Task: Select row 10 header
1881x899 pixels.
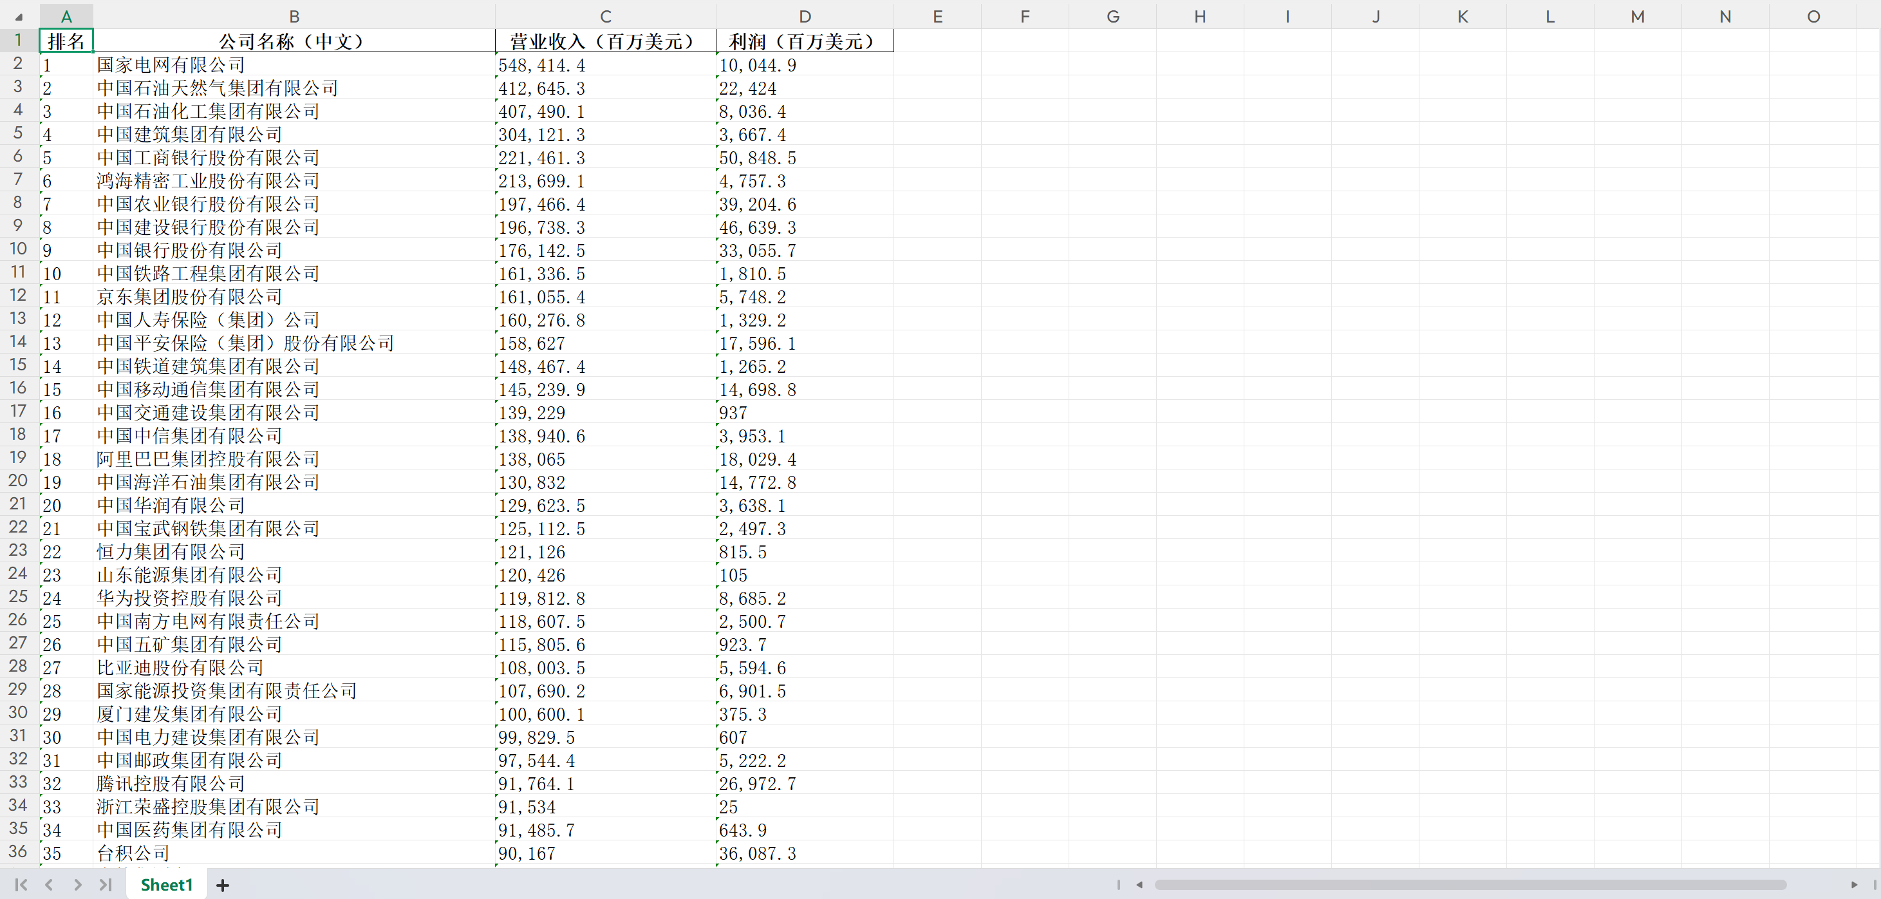Action: click(x=18, y=249)
